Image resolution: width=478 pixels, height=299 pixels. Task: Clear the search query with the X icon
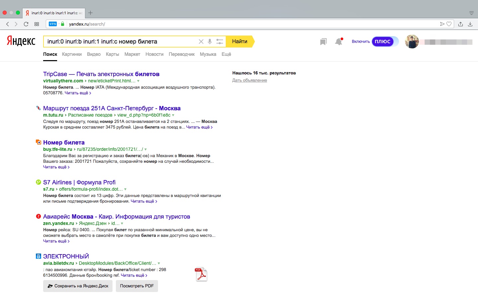point(201,42)
